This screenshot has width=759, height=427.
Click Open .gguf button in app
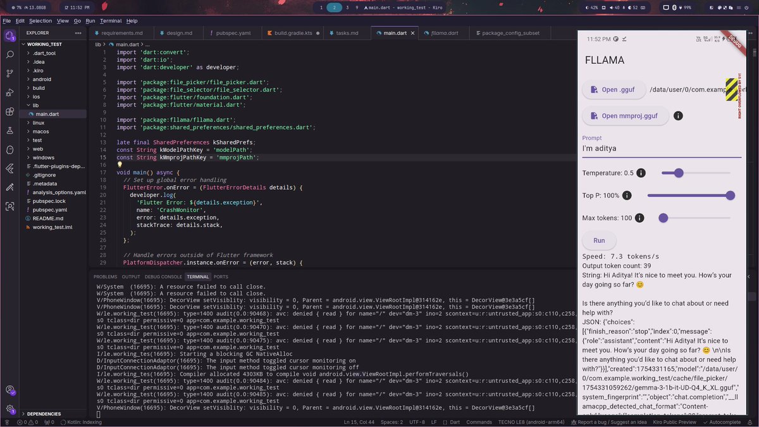point(613,90)
